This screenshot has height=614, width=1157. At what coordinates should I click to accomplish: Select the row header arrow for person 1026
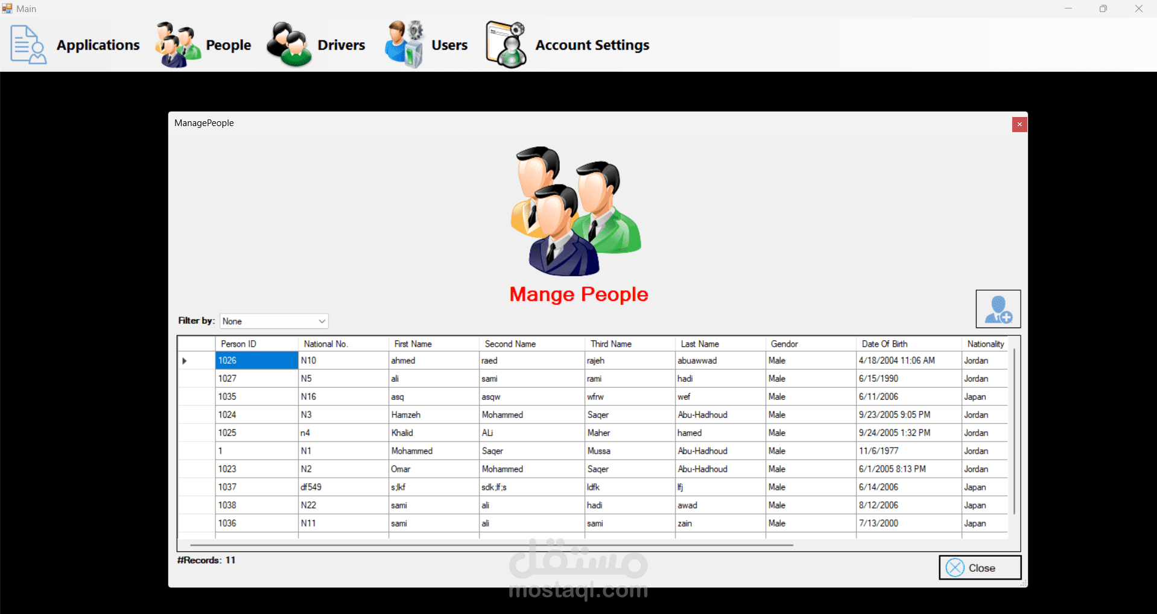[x=197, y=361]
